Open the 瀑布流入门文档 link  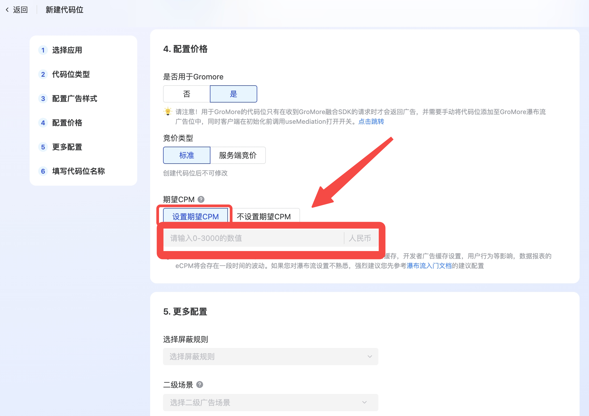[429, 266]
